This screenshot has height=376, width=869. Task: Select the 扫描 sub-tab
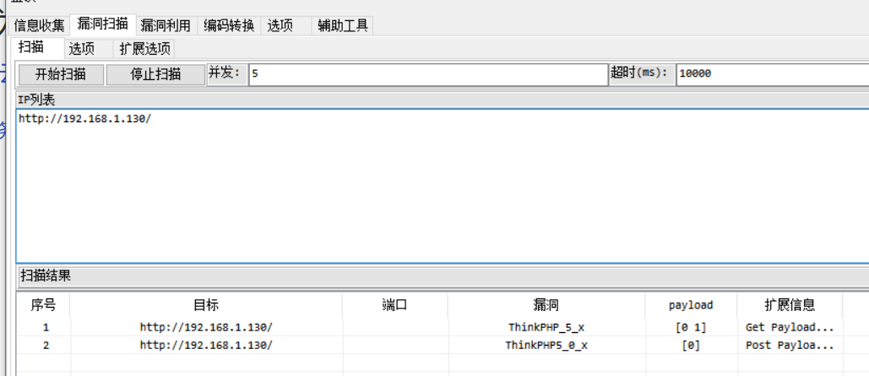(36, 47)
